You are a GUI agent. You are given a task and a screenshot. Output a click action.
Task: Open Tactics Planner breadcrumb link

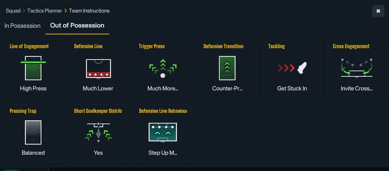[x=44, y=11]
